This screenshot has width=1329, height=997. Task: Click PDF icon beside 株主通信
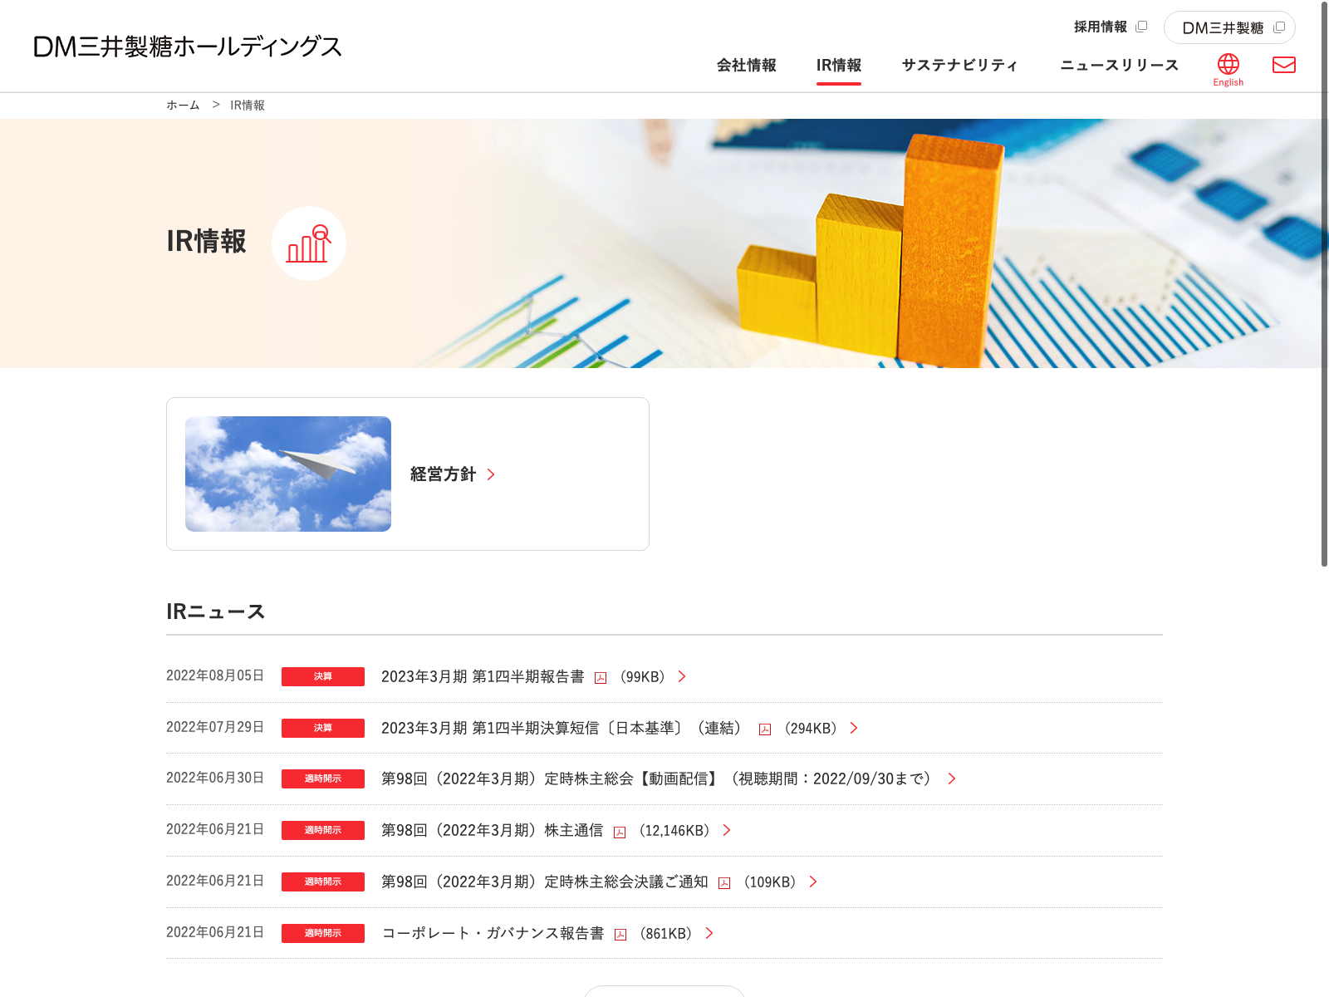click(620, 832)
